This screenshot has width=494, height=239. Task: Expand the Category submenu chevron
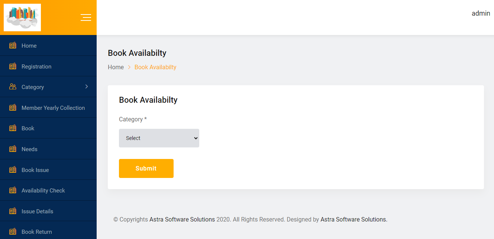(x=87, y=87)
